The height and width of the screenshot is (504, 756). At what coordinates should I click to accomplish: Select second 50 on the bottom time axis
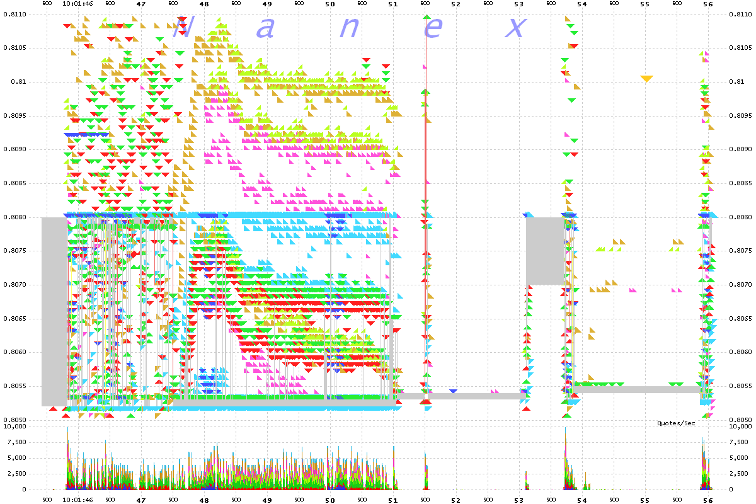[x=330, y=500]
